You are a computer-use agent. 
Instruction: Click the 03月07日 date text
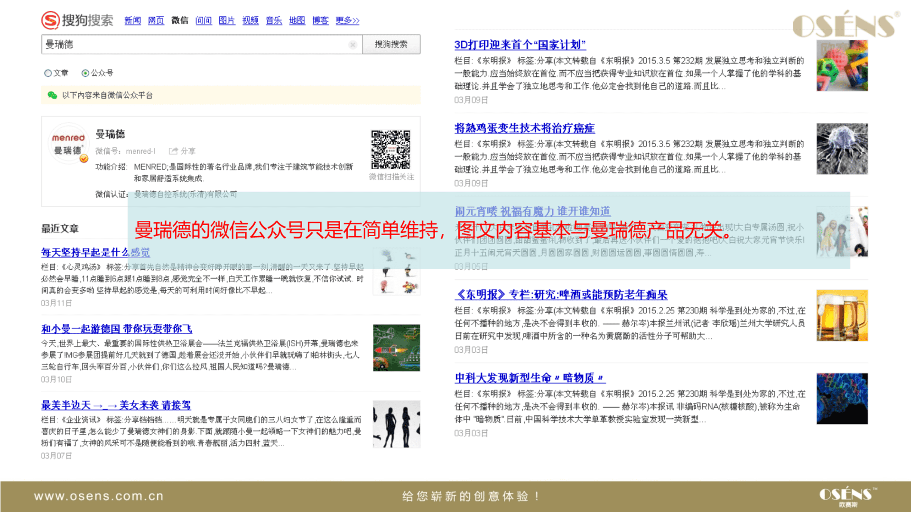(56, 456)
